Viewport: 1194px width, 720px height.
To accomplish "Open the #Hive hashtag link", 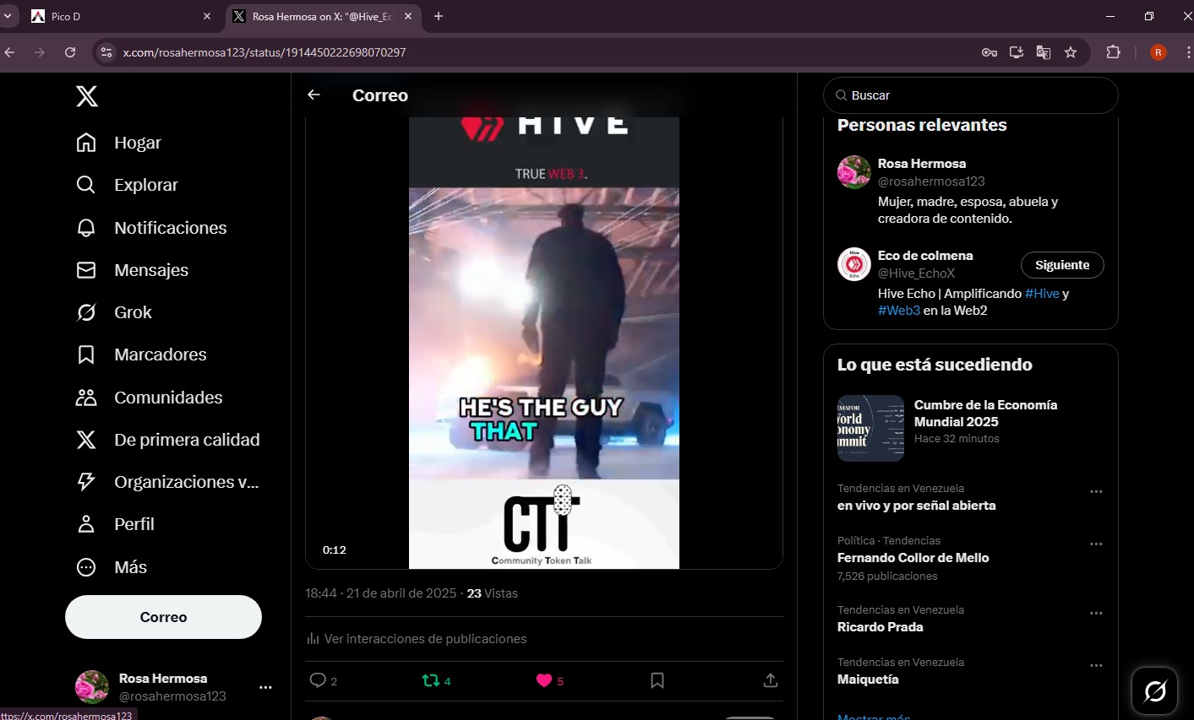I will point(1042,294).
